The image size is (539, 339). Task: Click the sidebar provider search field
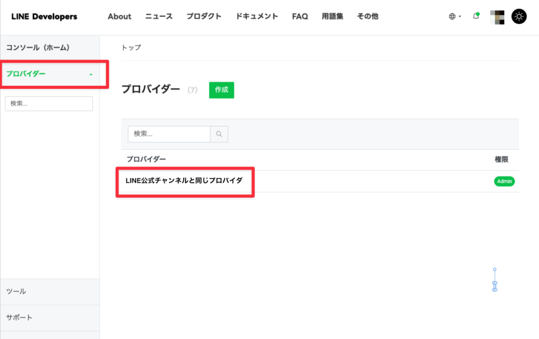tap(49, 104)
